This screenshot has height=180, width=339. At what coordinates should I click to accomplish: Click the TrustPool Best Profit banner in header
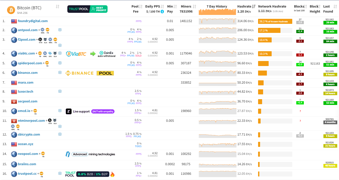pos(87,9)
